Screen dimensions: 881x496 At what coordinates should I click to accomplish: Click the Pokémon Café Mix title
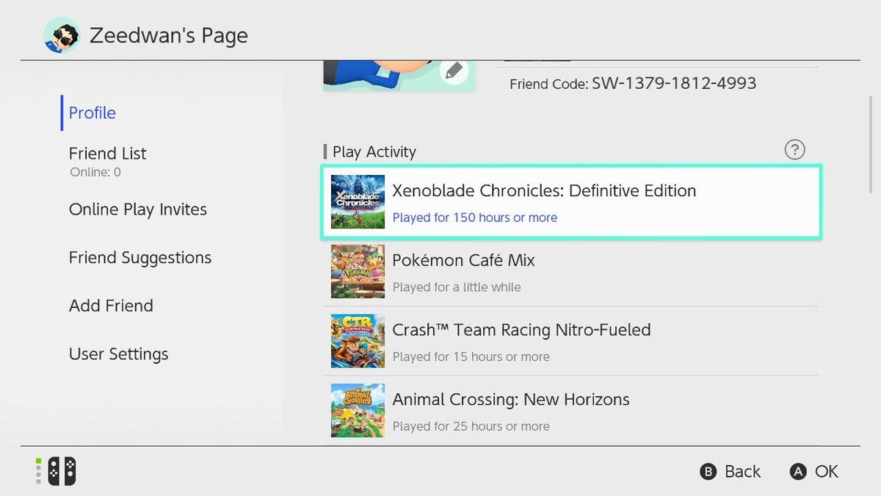click(464, 260)
